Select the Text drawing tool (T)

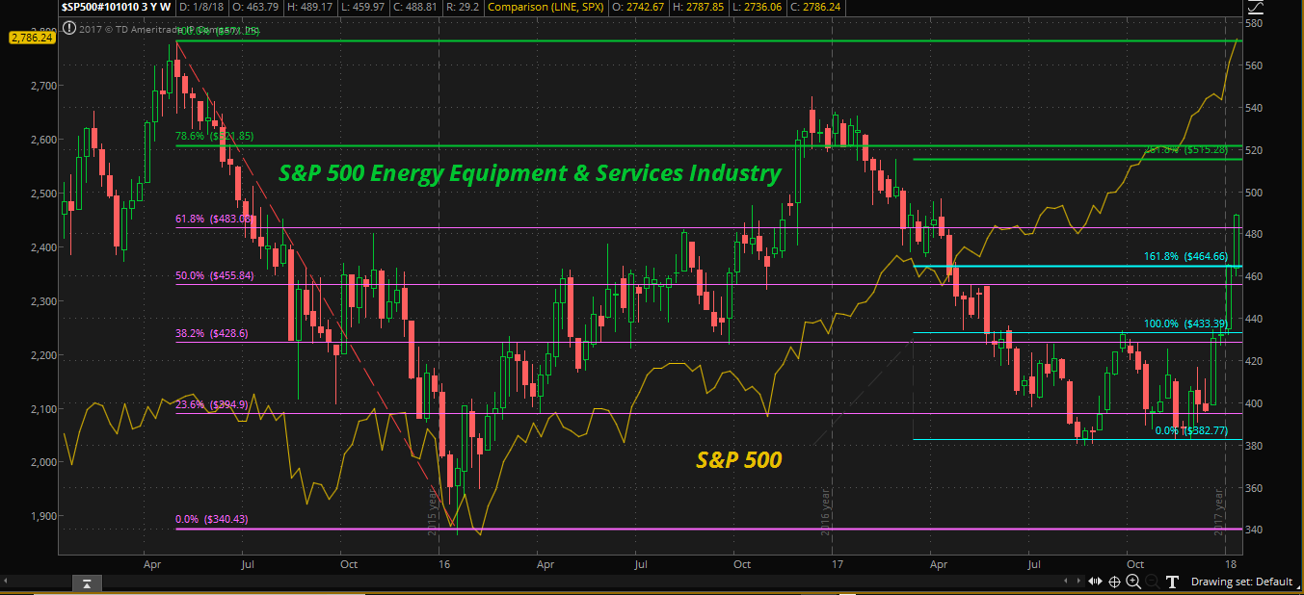pos(1173,581)
